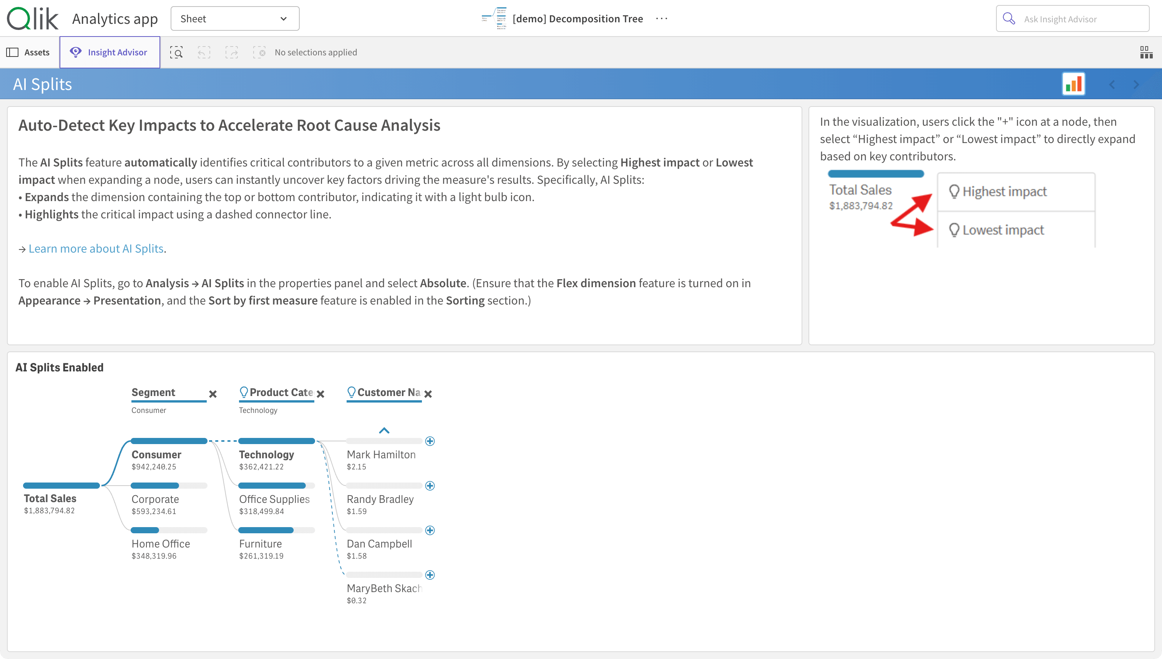
Task: Remove the Customer Name dimension level
Action: click(428, 394)
